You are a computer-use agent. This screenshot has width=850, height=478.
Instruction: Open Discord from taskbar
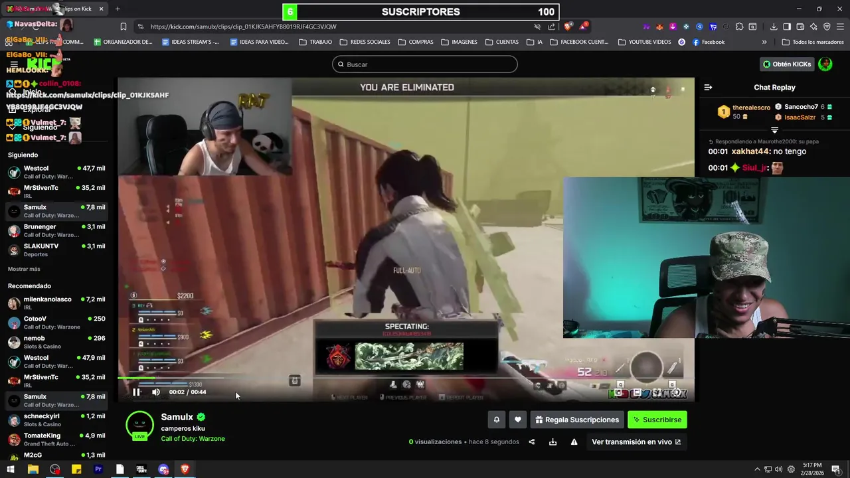click(x=163, y=469)
